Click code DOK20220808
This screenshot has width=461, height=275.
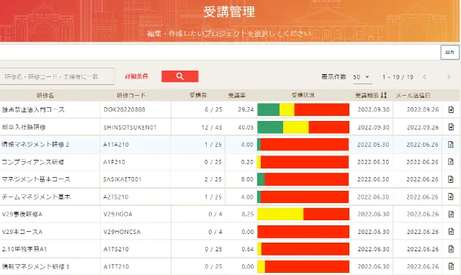(125, 109)
